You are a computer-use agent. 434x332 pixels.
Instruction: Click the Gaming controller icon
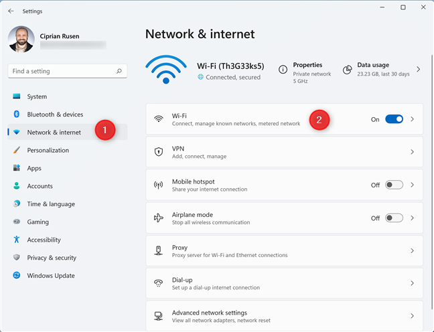tap(17, 222)
